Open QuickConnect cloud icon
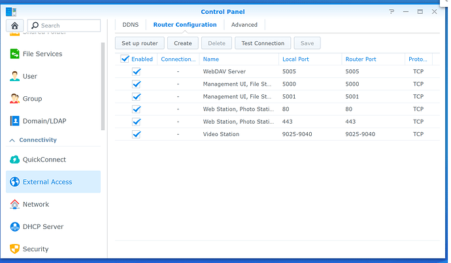Image resolution: width=451 pixels, height=263 pixels. pyautogui.click(x=14, y=160)
